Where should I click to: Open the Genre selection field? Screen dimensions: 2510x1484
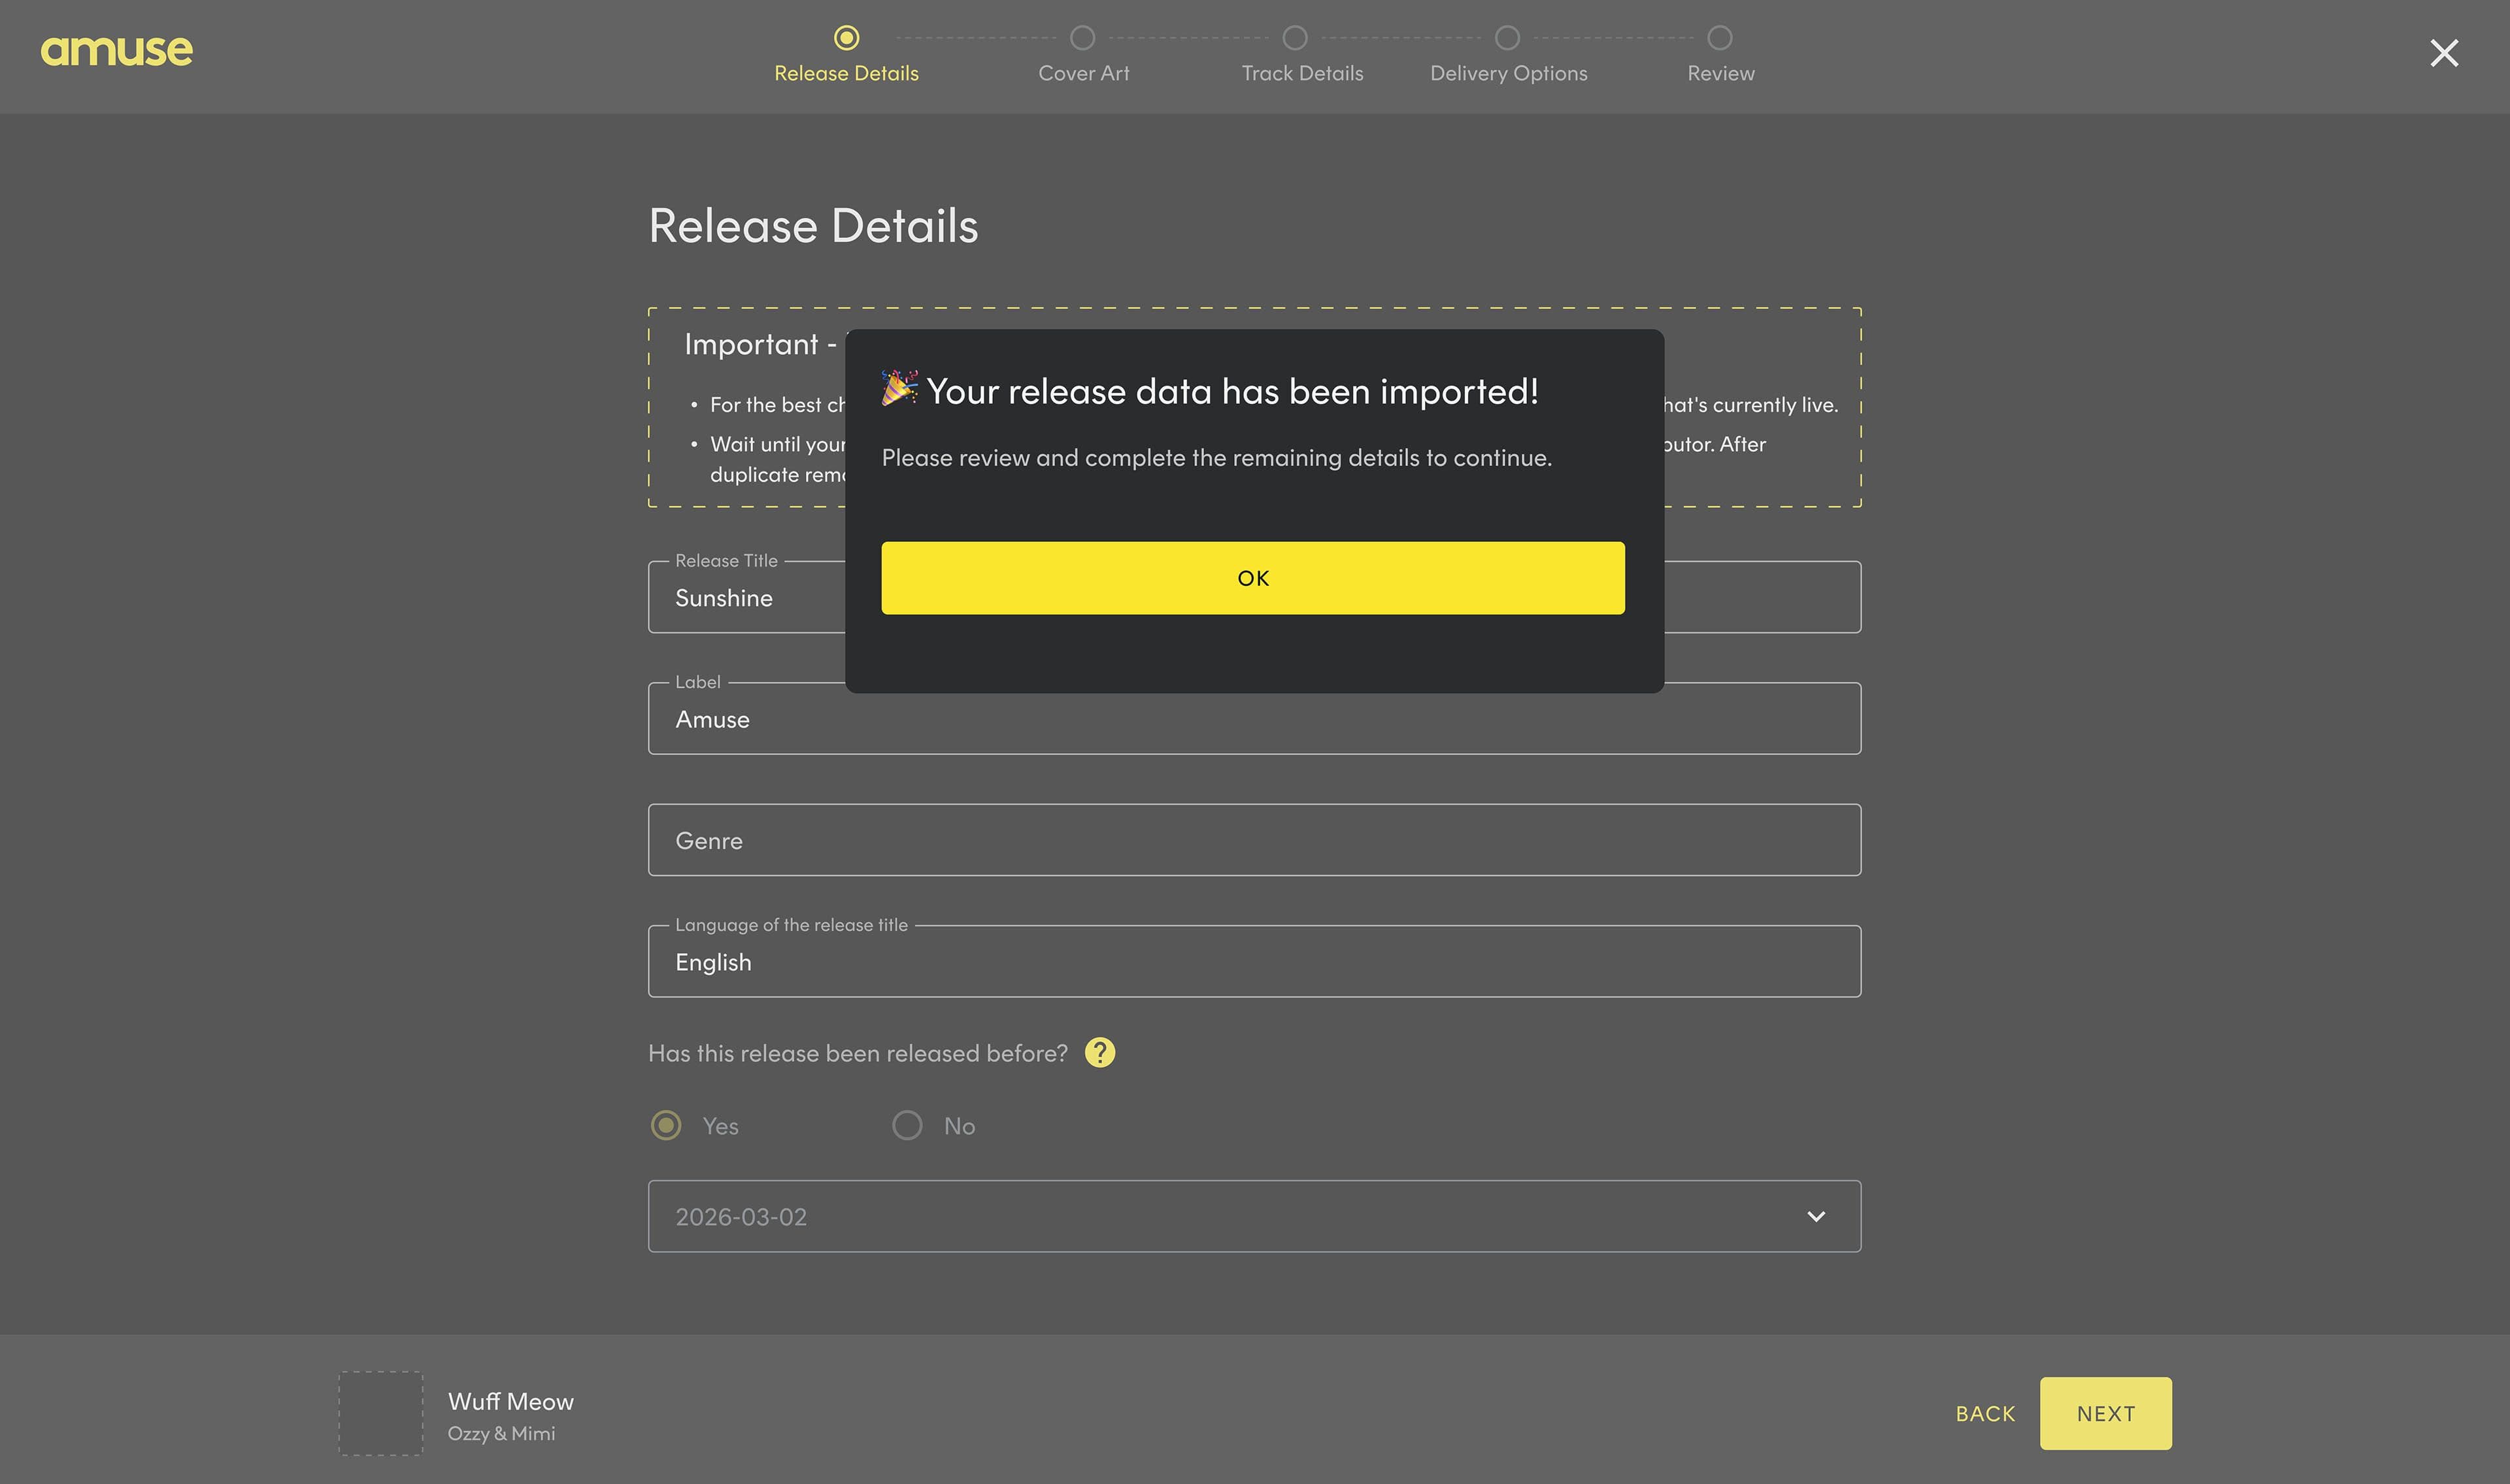(1254, 840)
